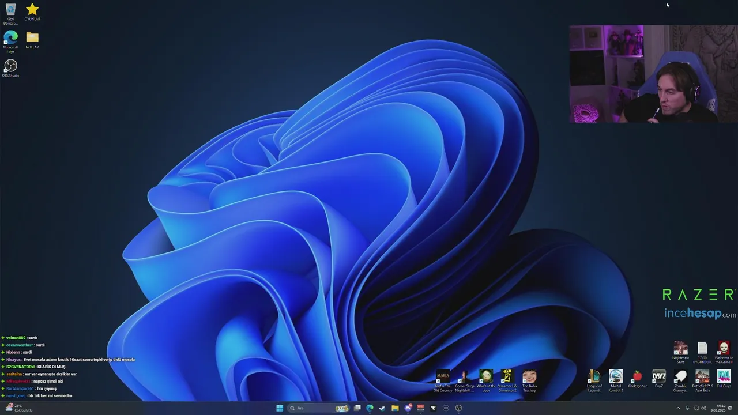Open Task View on the taskbar
The width and height of the screenshot is (738, 415).
357,408
